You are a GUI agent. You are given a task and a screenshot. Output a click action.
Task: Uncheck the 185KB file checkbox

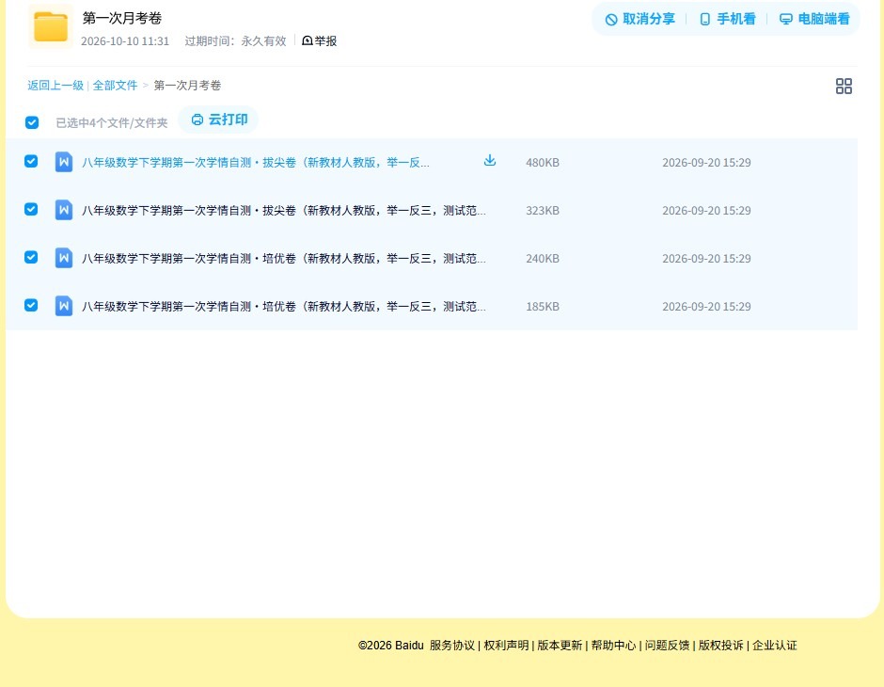(31, 305)
